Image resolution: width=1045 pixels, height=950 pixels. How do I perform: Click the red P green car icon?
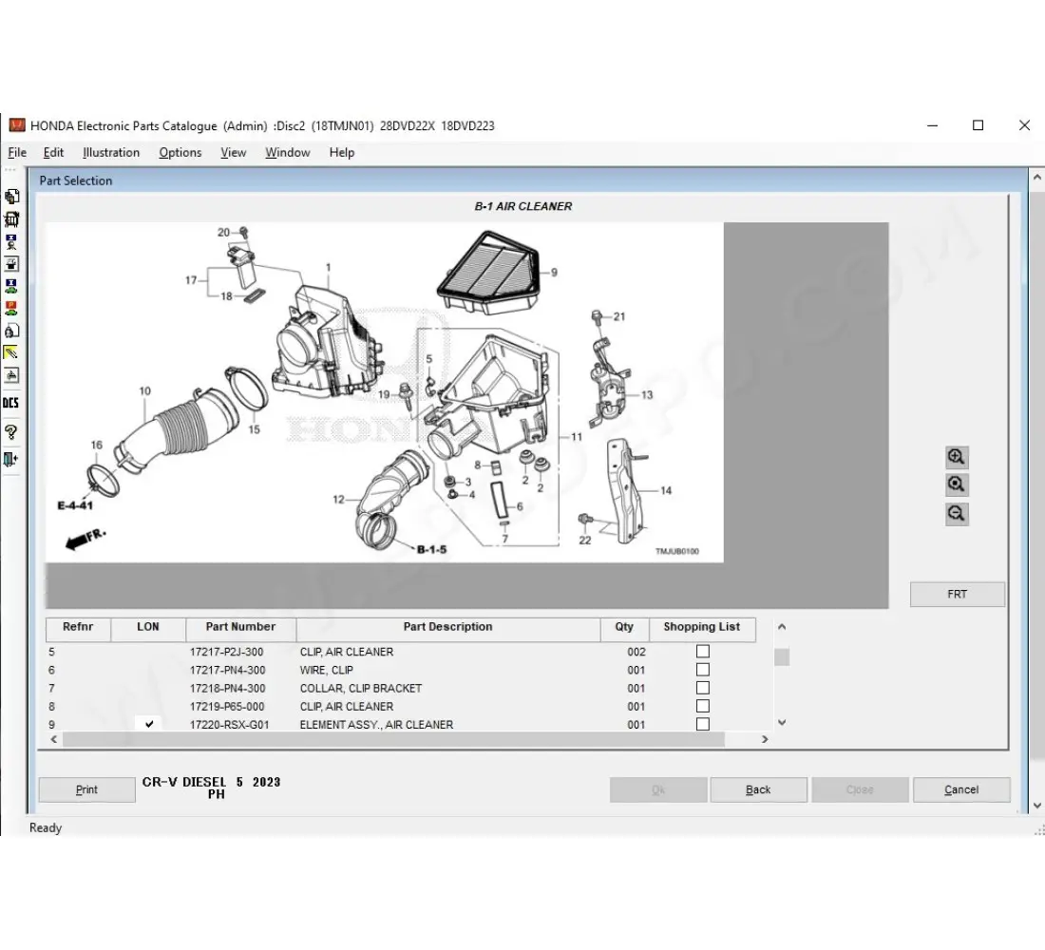[x=11, y=308]
